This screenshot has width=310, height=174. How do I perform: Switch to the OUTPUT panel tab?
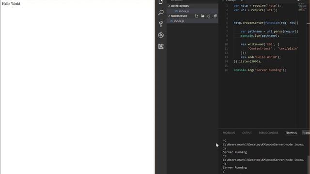[247, 133]
